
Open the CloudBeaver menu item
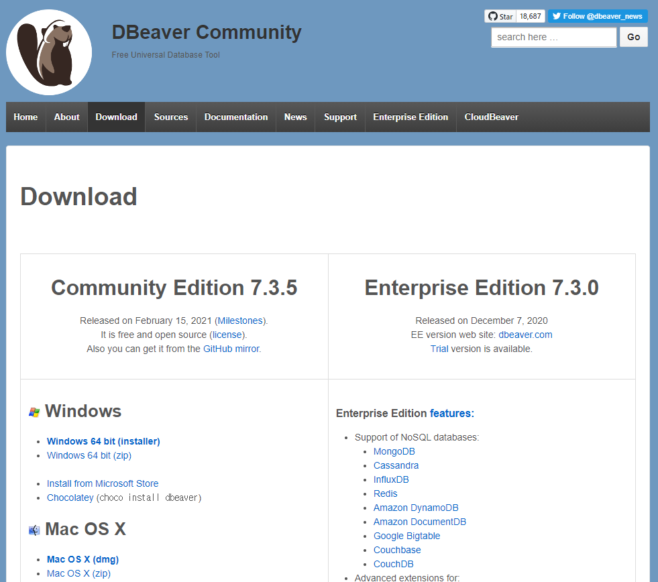tap(492, 117)
